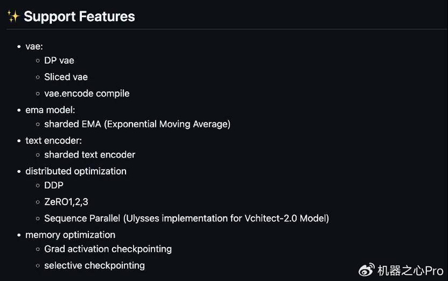Click the 'distributed optimization' list item

(76, 171)
